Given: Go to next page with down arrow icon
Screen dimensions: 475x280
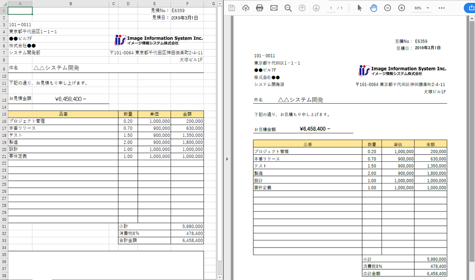Looking at the screenshot, I should [x=316, y=8].
